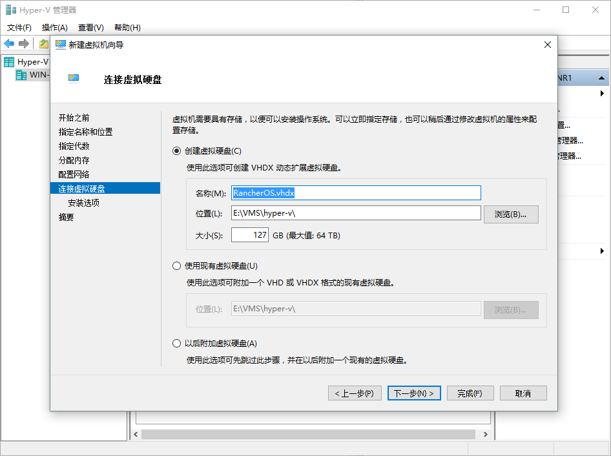
Task: Choose 使用现有虚拟硬盘(U) radio option
Action: pos(176,266)
